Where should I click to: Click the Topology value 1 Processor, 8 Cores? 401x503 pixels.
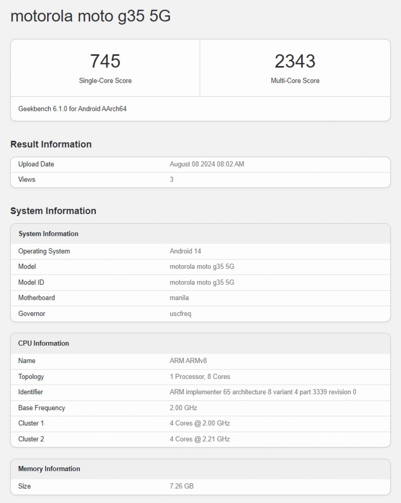199,376
